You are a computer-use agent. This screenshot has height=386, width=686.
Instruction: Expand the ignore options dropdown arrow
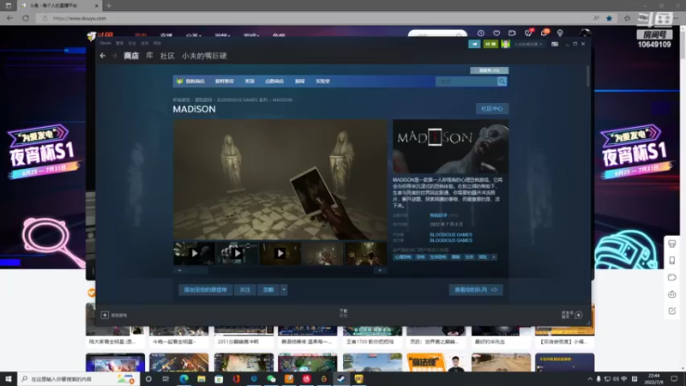click(x=284, y=290)
